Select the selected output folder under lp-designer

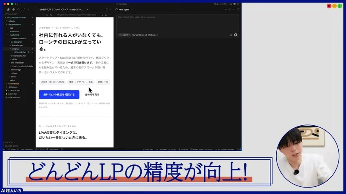[x=15, y=49]
